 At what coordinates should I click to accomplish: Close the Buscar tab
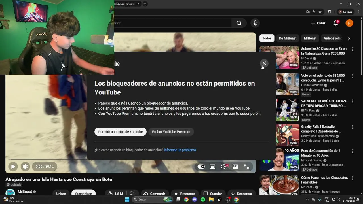[138, 4]
